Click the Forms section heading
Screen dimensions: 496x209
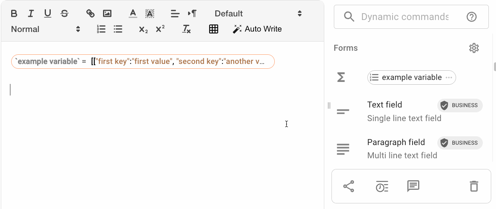point(346,48)
